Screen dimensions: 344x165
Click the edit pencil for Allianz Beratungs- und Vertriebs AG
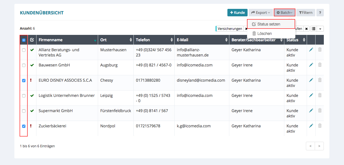tap(311, 50)
